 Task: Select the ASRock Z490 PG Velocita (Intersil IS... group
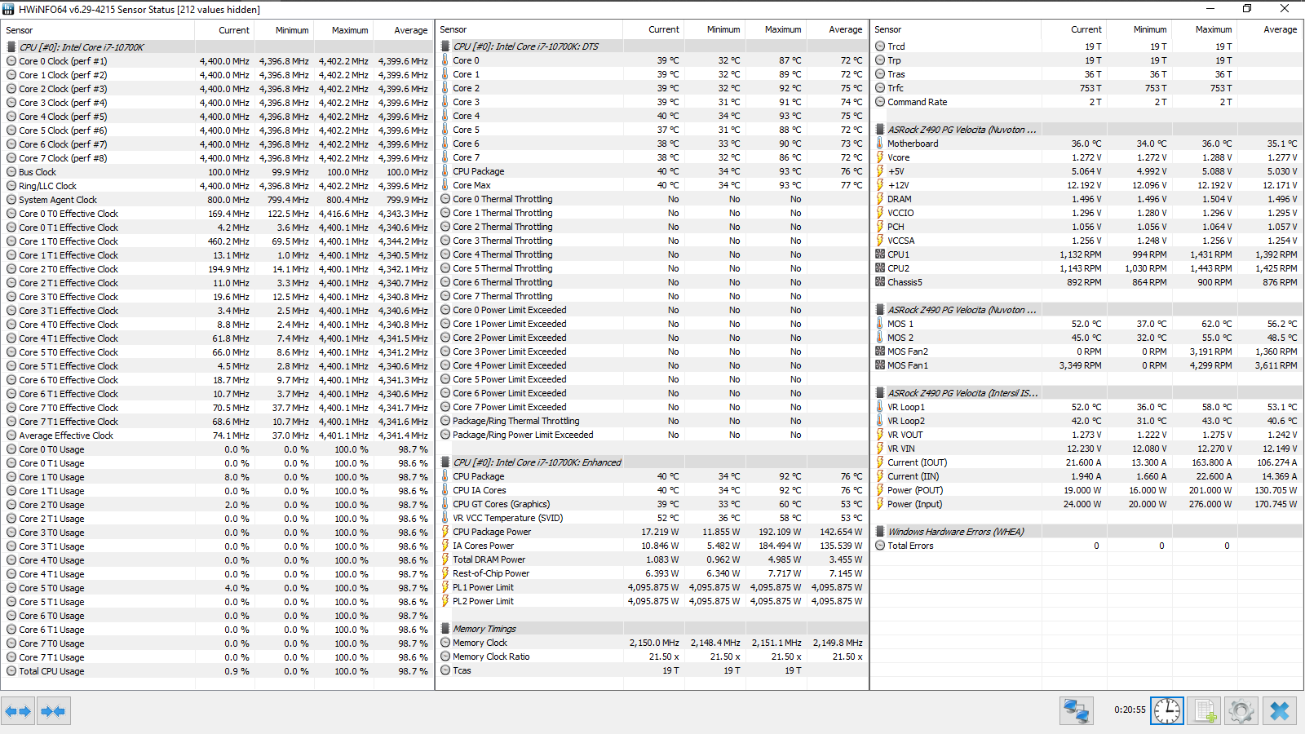coord(1086,393)
